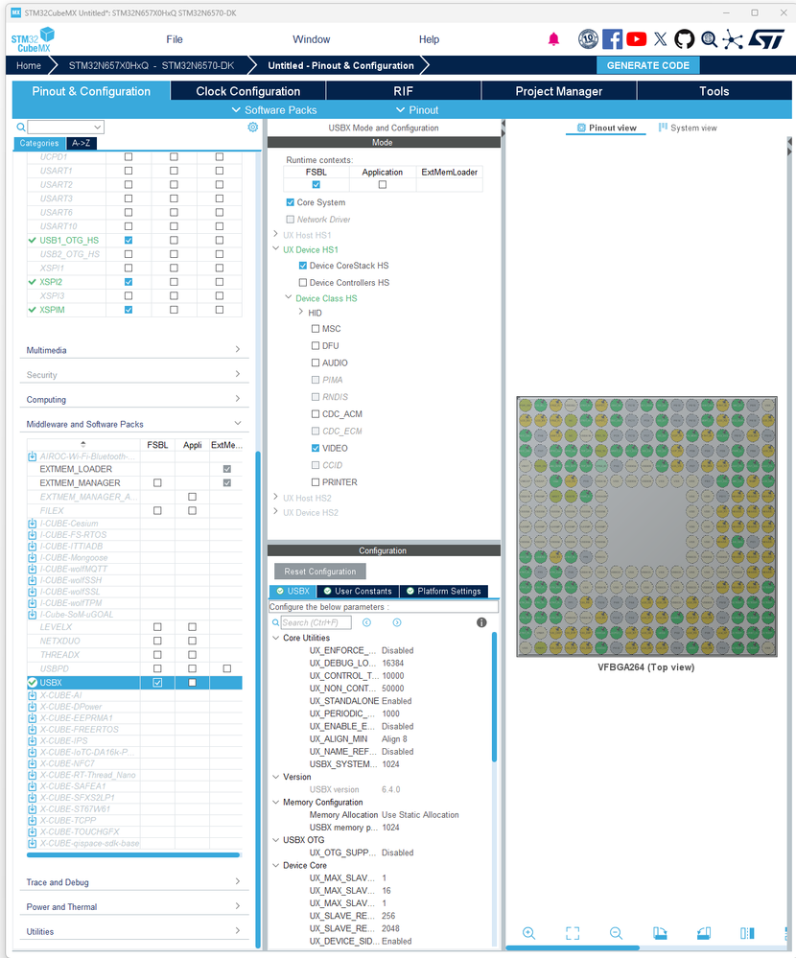Open the Platform Settings configuration tab
The height and width of the screenshot is (958, 796).
click(x=444, y=591)
